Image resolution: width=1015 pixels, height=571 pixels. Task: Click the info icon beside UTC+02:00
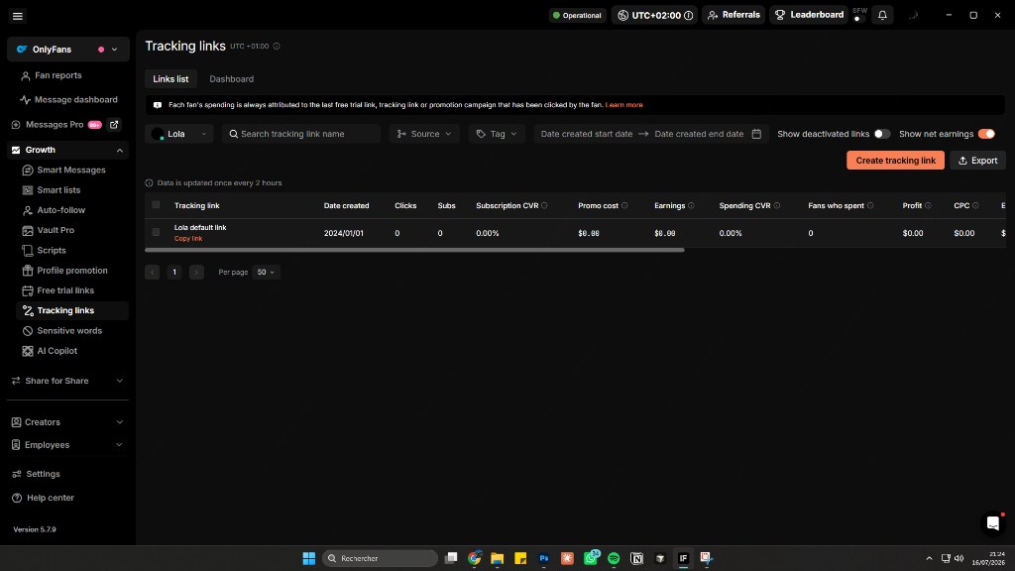click(689, 16)
